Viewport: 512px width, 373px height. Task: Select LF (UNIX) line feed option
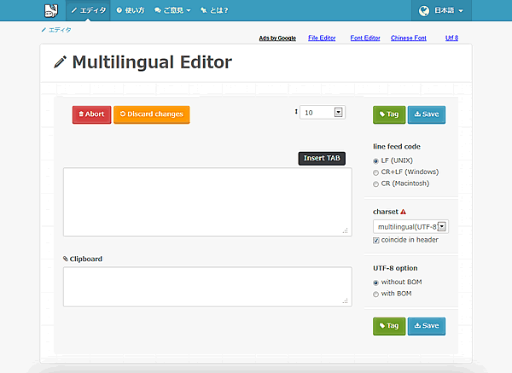376,161
